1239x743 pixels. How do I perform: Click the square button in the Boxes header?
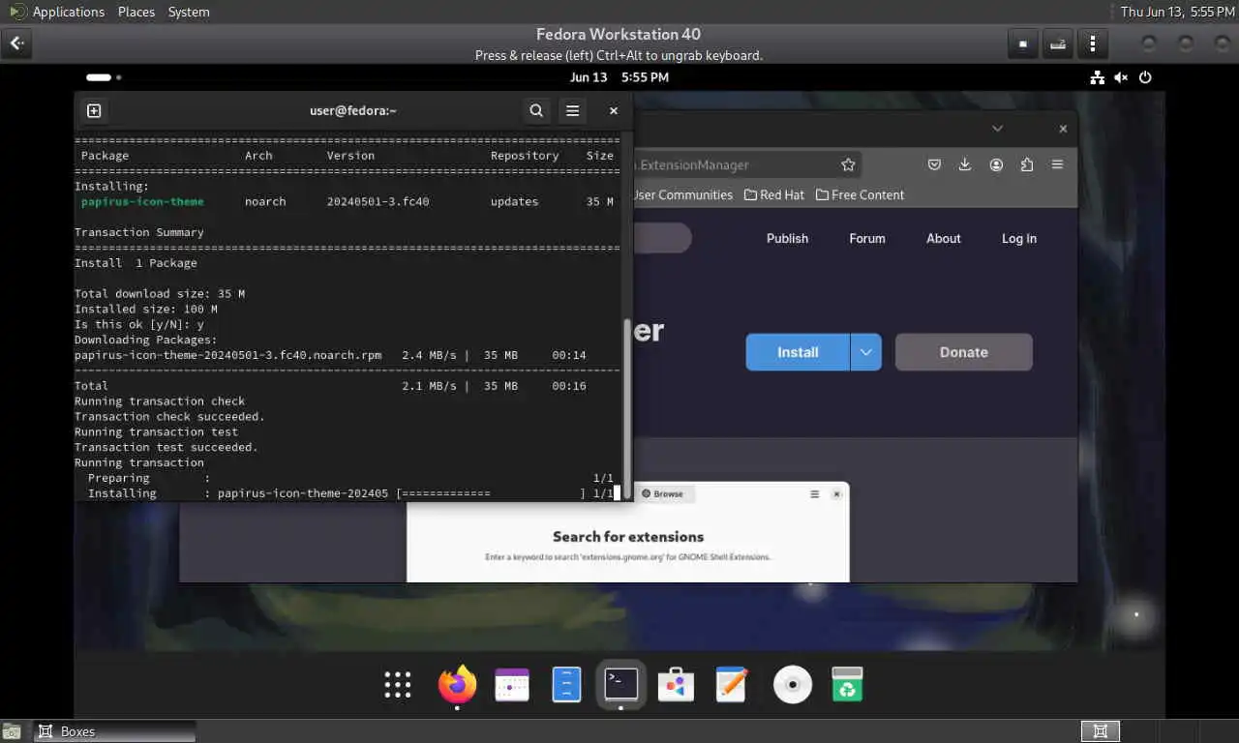tap(1023, 44)
